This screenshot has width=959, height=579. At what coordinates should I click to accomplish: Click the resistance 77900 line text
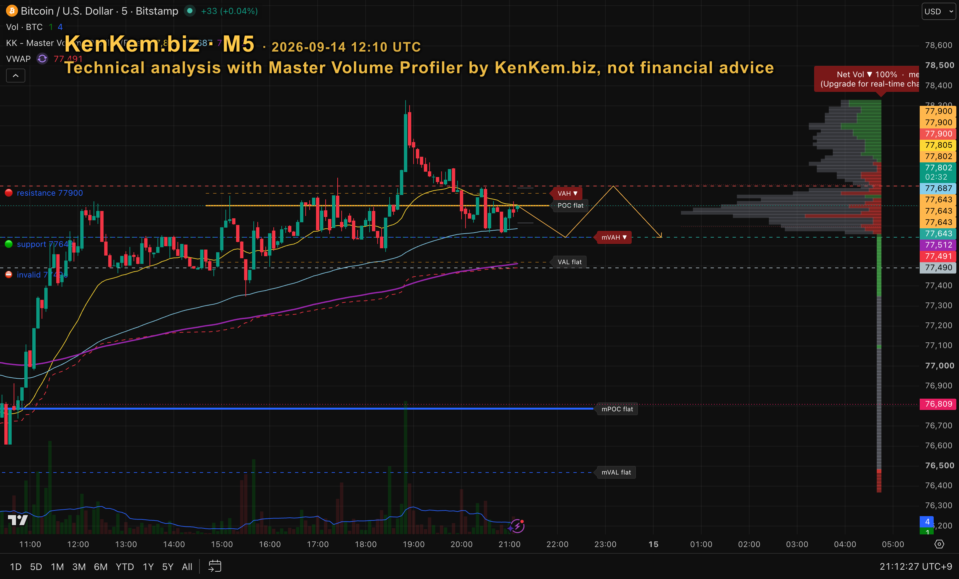(x=50, y=193)
